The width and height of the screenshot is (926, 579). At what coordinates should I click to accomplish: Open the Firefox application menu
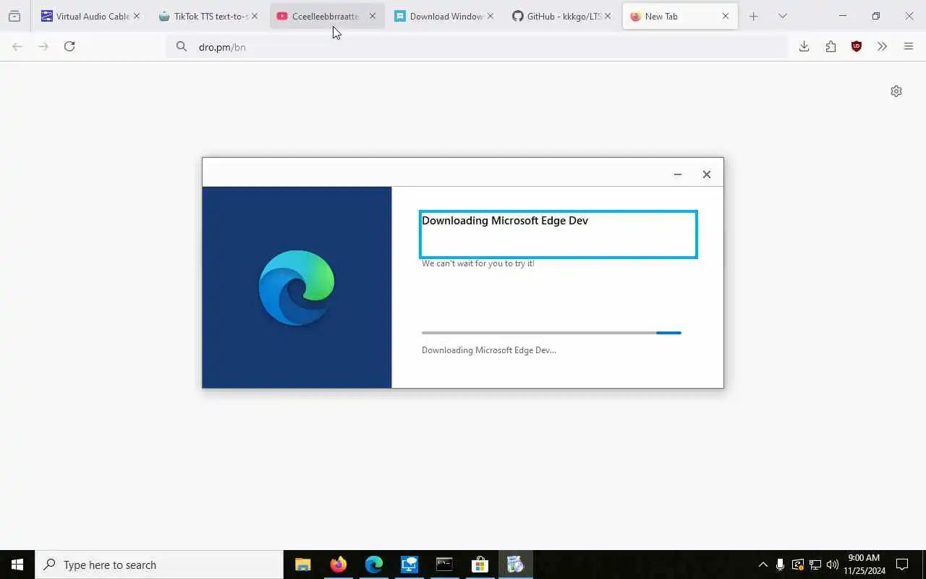[909, 46]
